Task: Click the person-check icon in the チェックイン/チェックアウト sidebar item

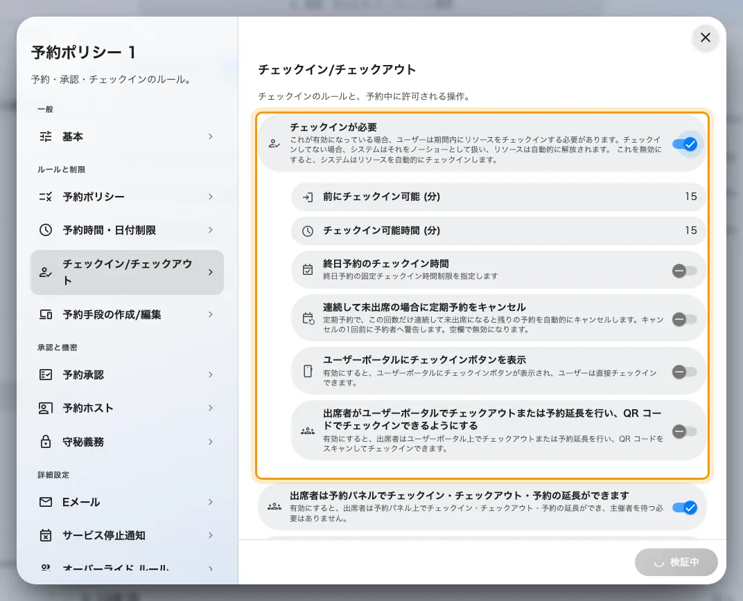Action: (x=46, y=273)
